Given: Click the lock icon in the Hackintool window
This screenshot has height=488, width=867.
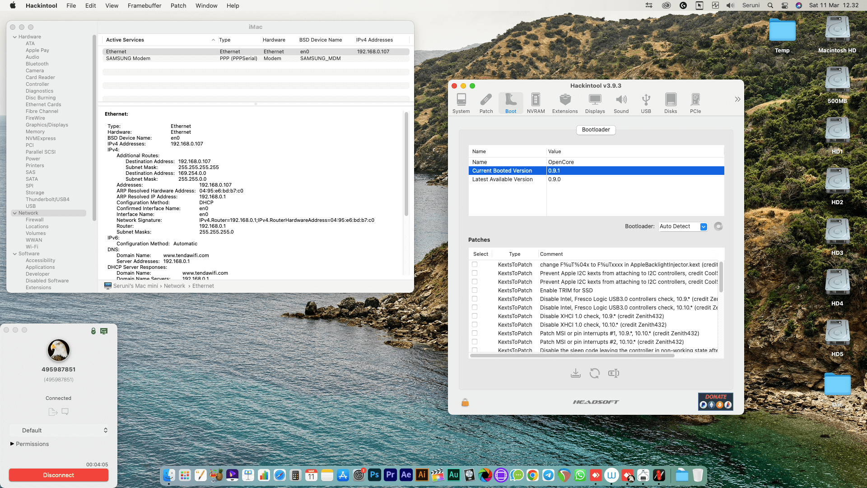Looking at the screenshot, I should pyautogui.click(x=465, y=402).
